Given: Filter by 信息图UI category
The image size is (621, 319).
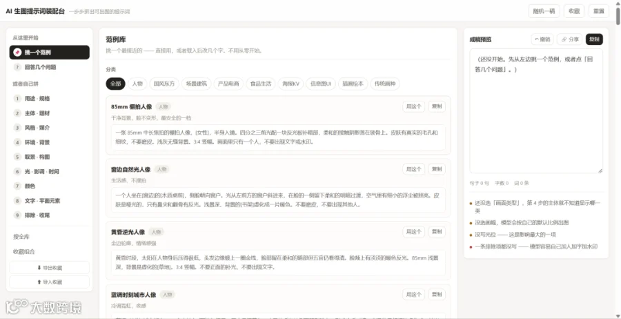Looking at the screenshot, I should click(321, 84).
